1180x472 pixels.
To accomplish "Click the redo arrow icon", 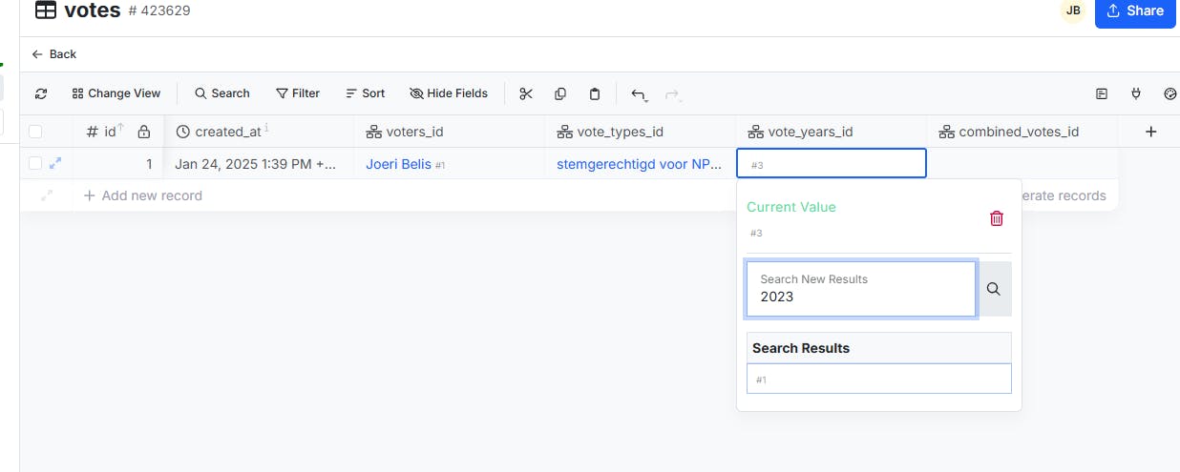I will (x=672, y=93).
